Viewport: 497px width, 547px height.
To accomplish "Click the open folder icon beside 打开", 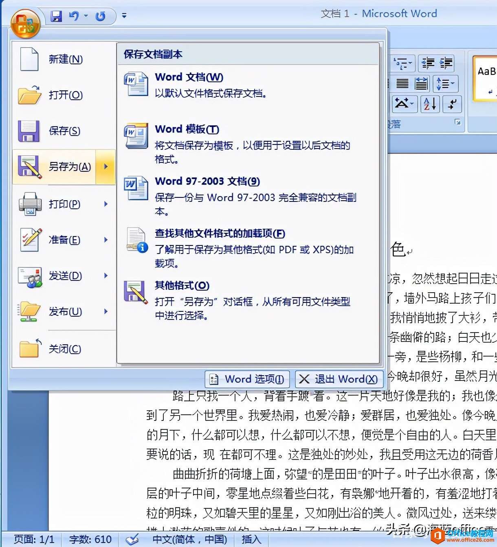I will coord(29,95).
